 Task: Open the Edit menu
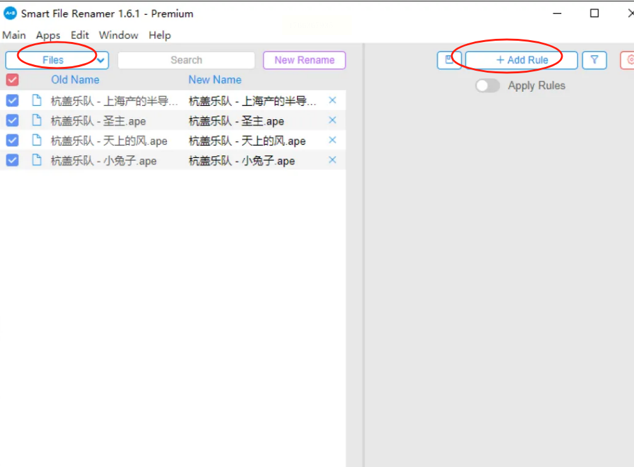click(80, 35)
